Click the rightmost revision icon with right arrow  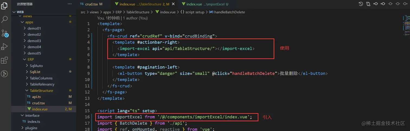pos(405,4)
